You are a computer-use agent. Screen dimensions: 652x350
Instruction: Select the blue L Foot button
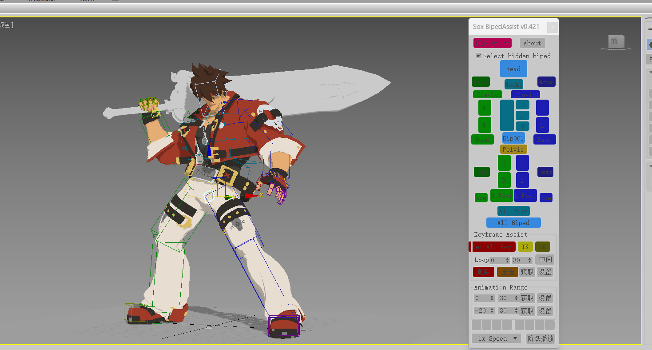pos(525,195)
